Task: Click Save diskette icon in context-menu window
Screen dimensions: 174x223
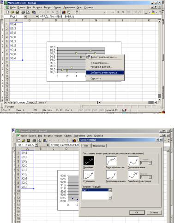Action: click(17, 12)
